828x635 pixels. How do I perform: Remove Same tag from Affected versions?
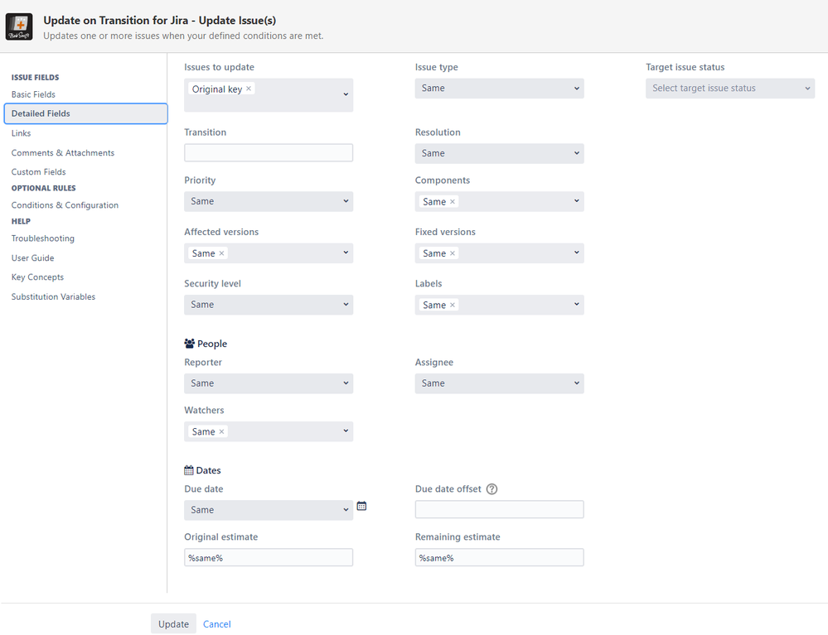[222, 253]
